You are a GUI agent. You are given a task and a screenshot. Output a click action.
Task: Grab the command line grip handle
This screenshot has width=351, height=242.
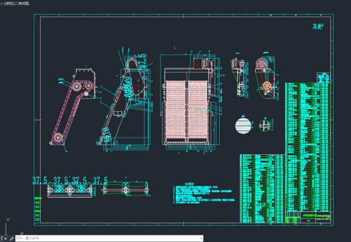1,239
